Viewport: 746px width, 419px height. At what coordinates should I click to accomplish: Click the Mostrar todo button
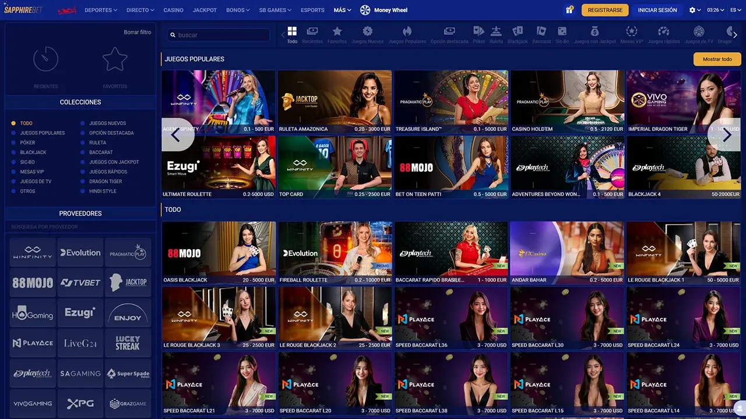(717, 59)
